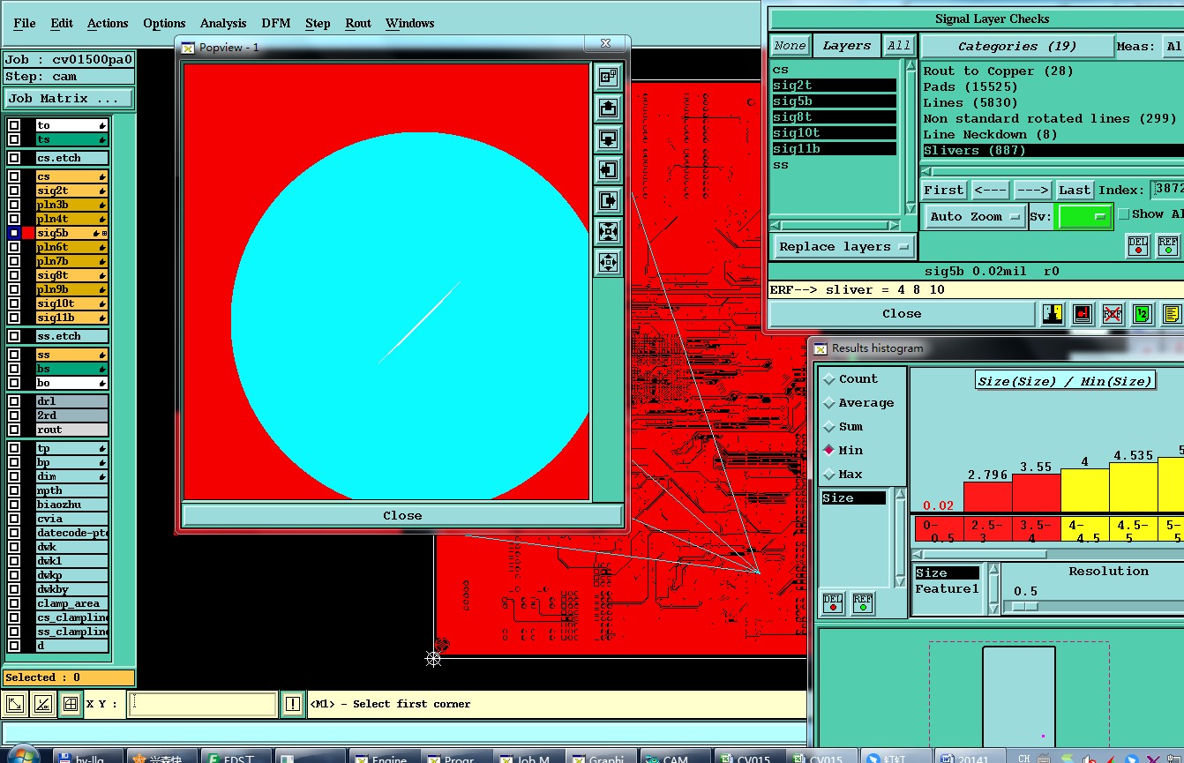The height and width of the screenshot is (763, 1184).
Task: Open the File menu
Action: click(x=25, y=23)
